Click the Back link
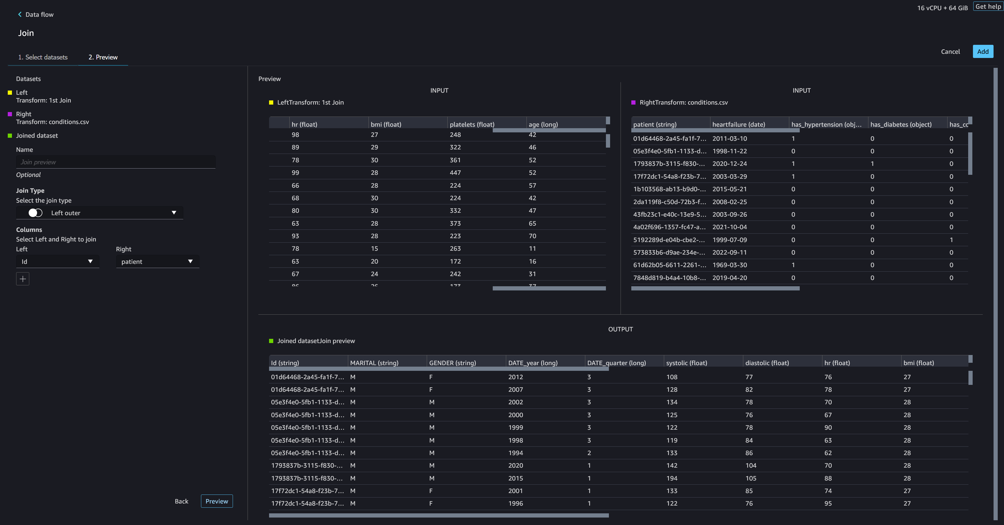The height and width of the screenshot is (525, 1004). [181, 501]
